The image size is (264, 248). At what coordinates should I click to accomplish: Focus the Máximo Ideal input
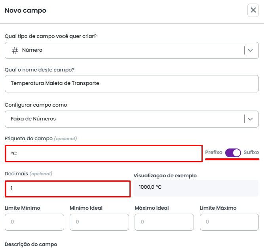coord(164,222)
